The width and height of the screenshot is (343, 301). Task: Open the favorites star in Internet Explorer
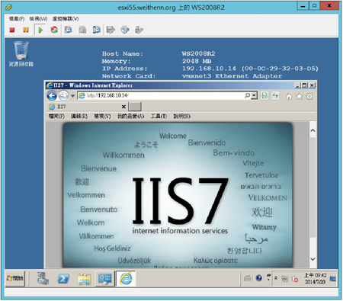click(300, 96)
